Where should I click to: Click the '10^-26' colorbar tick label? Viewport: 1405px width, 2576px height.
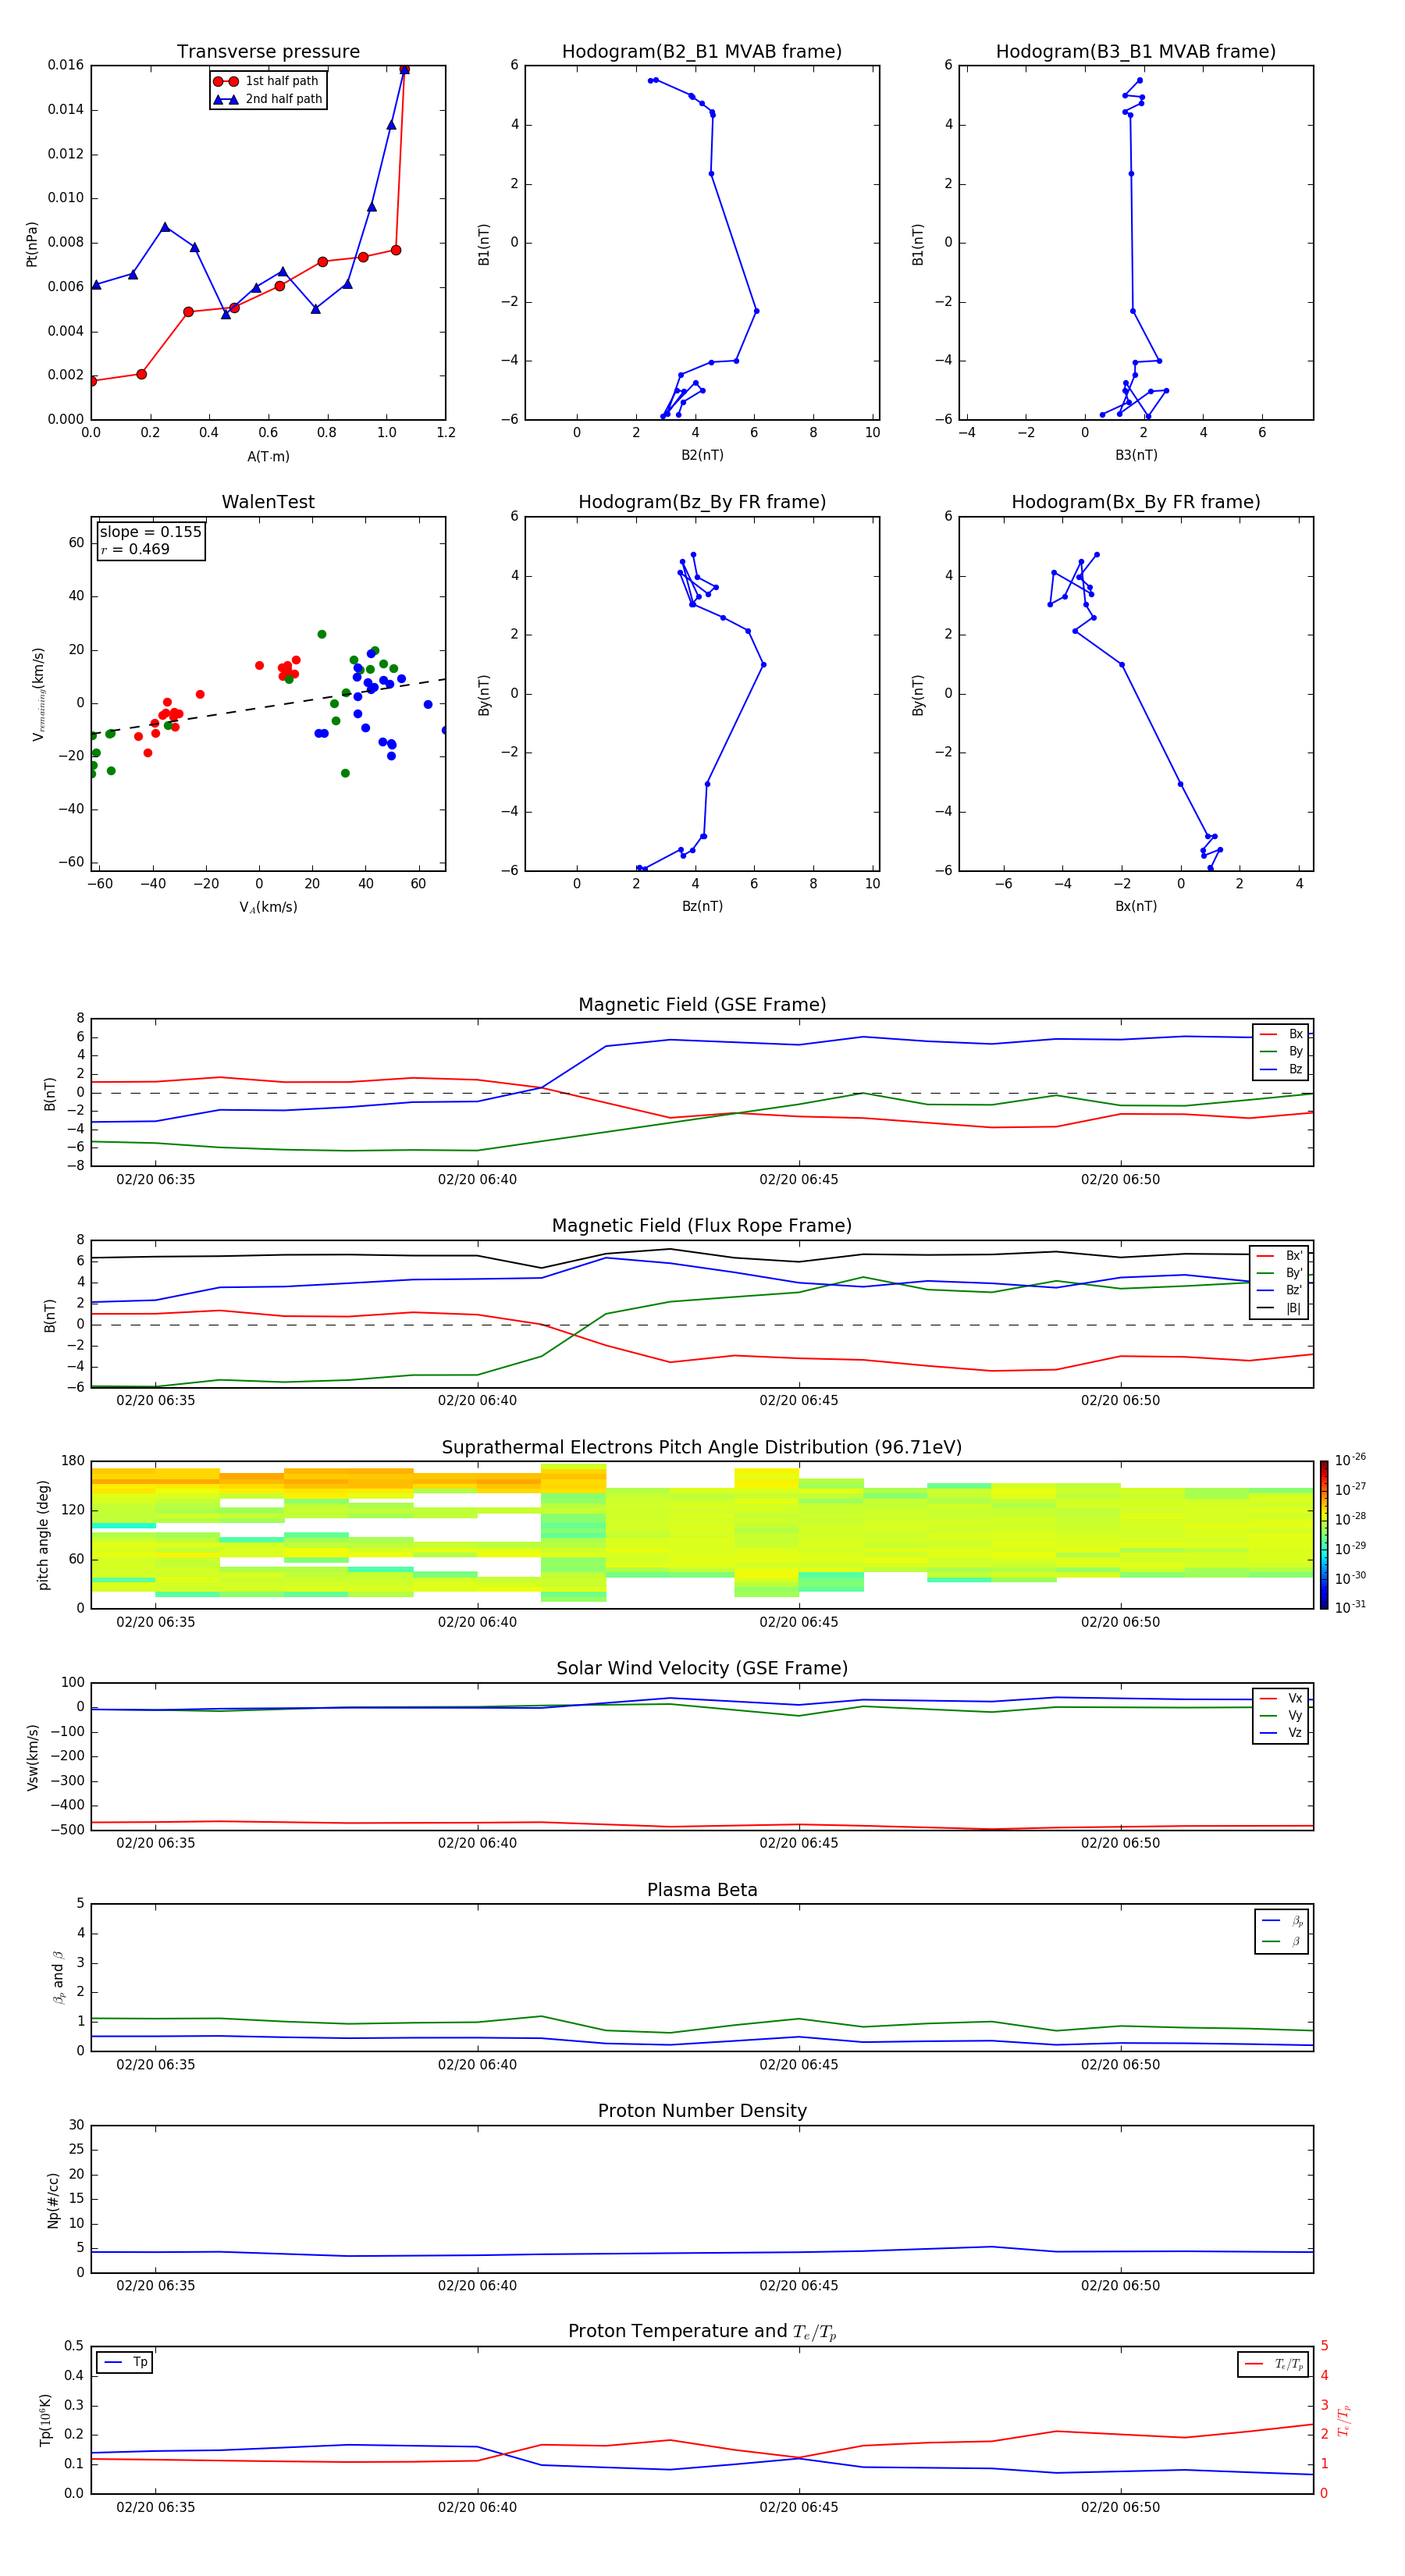coord(1350,1460)
